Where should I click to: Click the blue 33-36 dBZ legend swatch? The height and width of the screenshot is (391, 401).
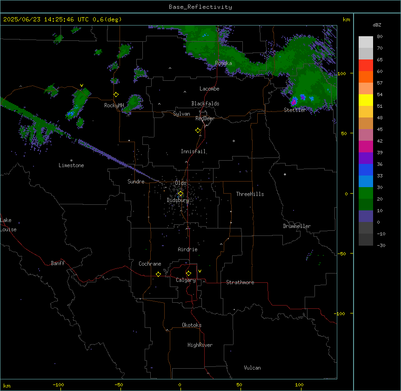[366, 169]
